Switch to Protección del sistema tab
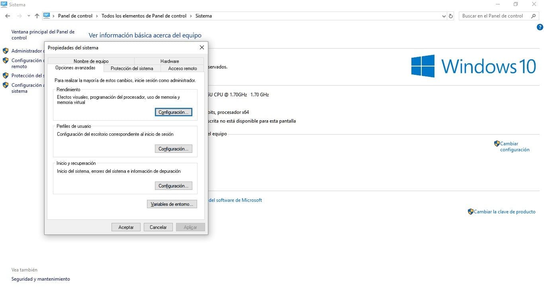The image size is (544, 289). (132, 68)
